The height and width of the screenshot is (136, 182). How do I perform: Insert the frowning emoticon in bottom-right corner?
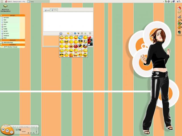[85, 55]
